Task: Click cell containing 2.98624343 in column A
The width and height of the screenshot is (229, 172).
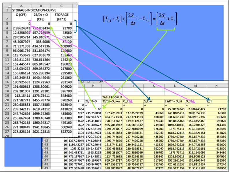Action: click(x=21, y=28)
